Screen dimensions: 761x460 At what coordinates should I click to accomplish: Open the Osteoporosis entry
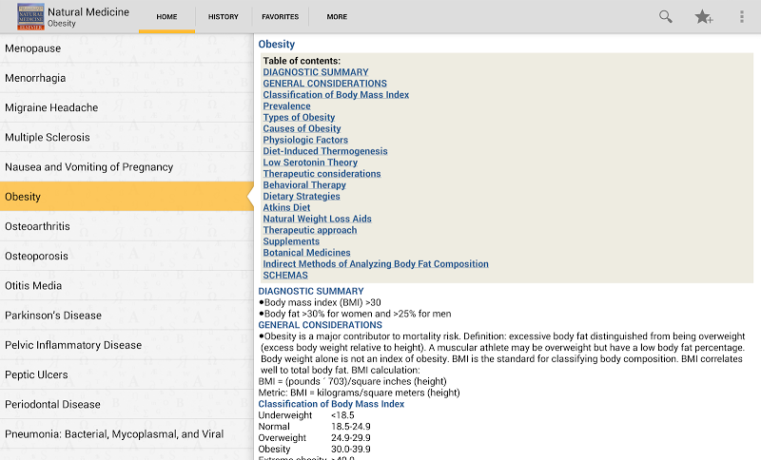[127, 256]
